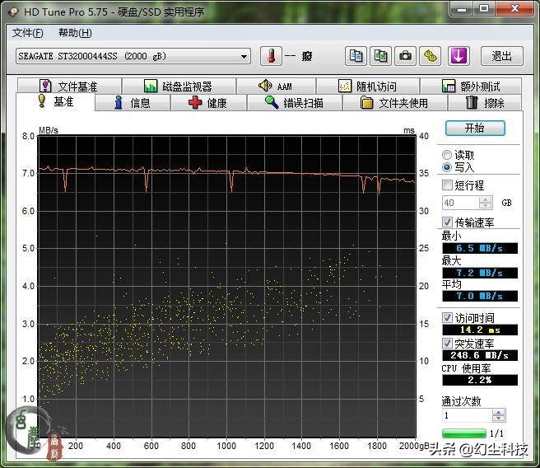Viewport: 540px width, 468px height.
Task: Click the purple down-arrow icon
Action: tap(459, 56)
